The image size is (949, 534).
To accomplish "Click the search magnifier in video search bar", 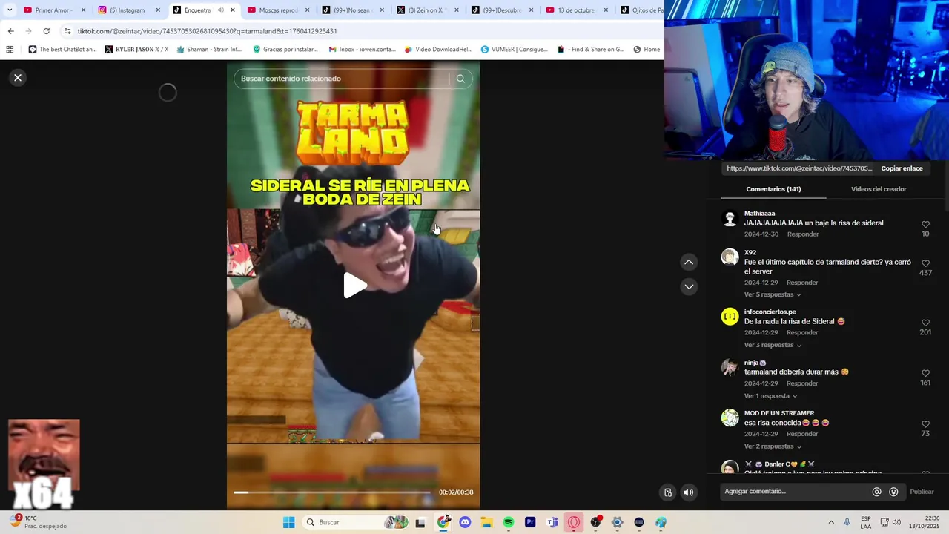I will 460,79.
